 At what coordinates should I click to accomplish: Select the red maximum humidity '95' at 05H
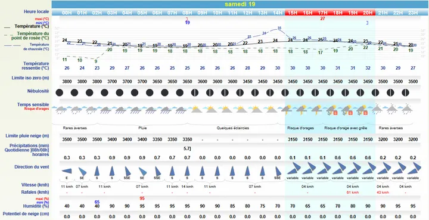pos(142,199)
